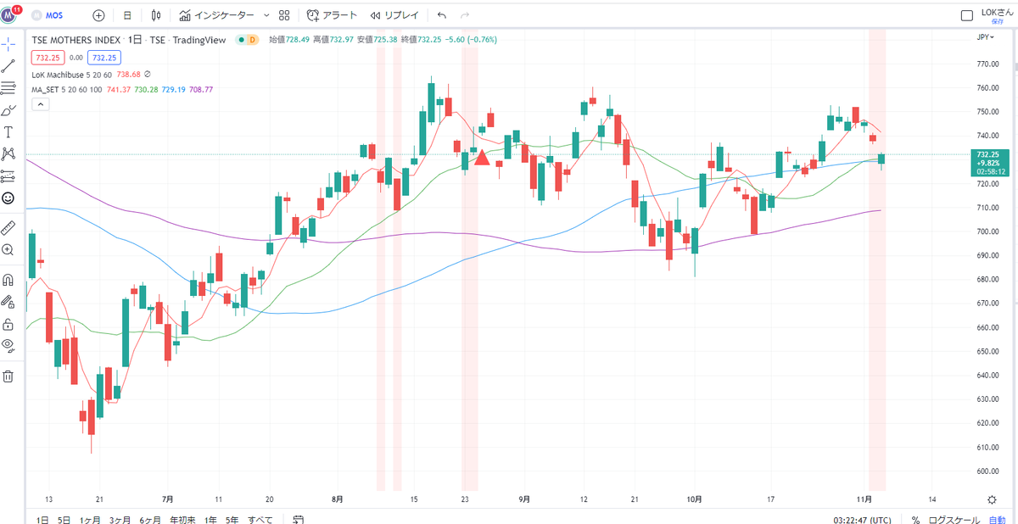Open the Fibonacci and Gann tools

pos(8,87)
